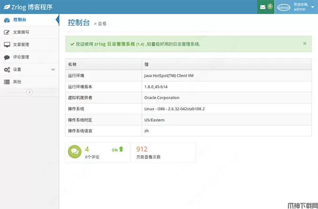The height and width of the screenshot is (209, 318).
Task: Click the list icon beside 其他
Action: (7, 82)
